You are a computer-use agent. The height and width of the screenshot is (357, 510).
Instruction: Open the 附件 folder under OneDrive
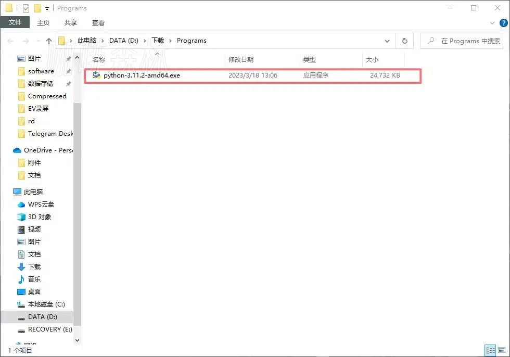point(34,162)
